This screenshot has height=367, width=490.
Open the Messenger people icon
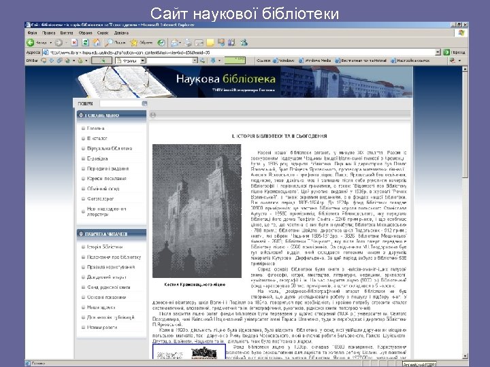click(x=244, y=42)
